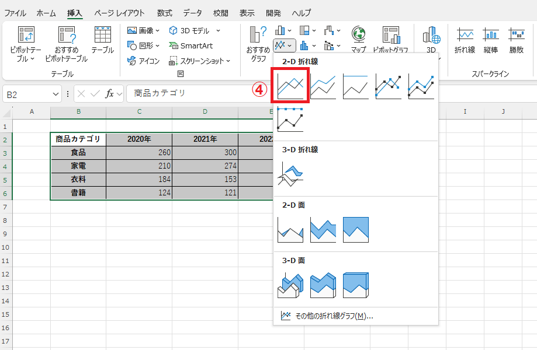
Task: Choose the 3-D 100% stacked area chart
Action: click(x=355, y=285)
